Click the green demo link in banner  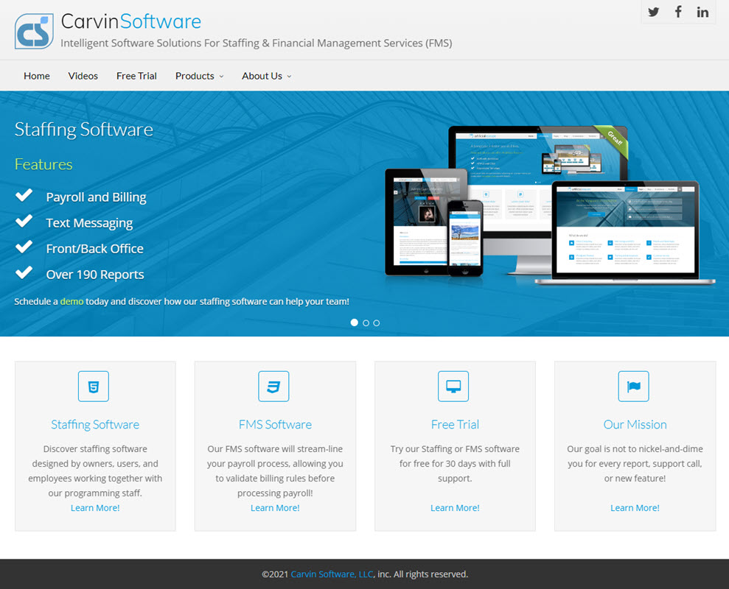pyautogui.click(x=71, y=301)
